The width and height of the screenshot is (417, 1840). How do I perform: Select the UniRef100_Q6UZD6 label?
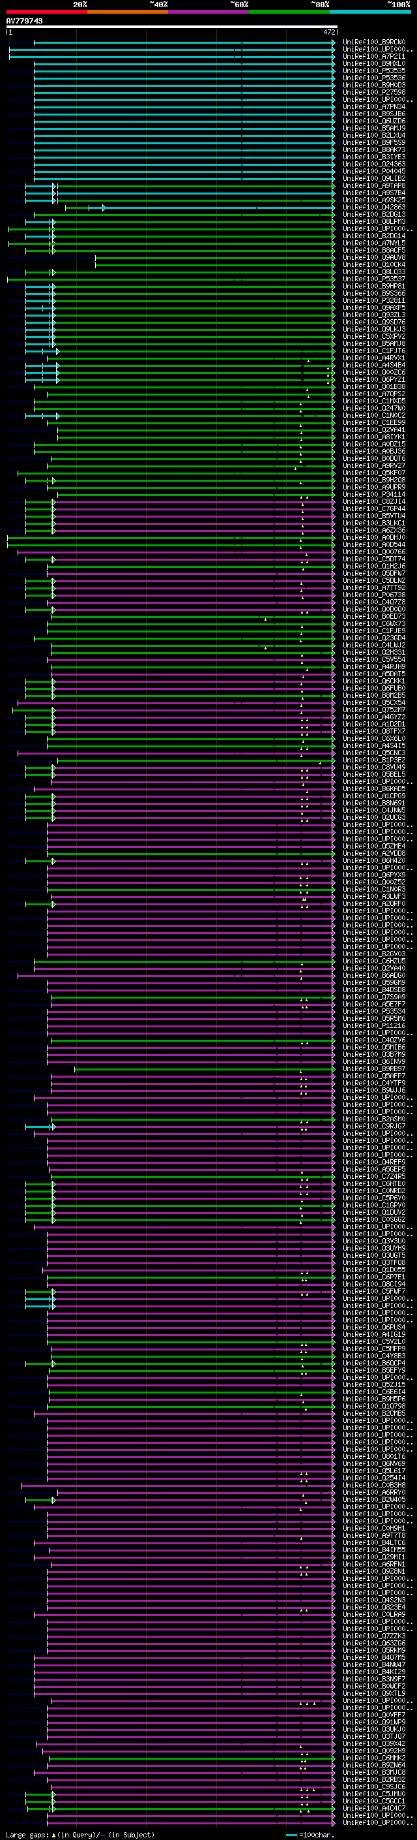374,121
